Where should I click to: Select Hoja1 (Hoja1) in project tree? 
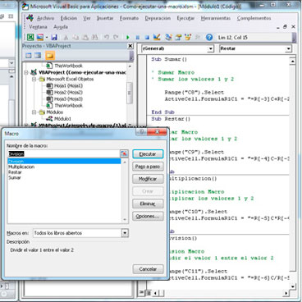68,85
